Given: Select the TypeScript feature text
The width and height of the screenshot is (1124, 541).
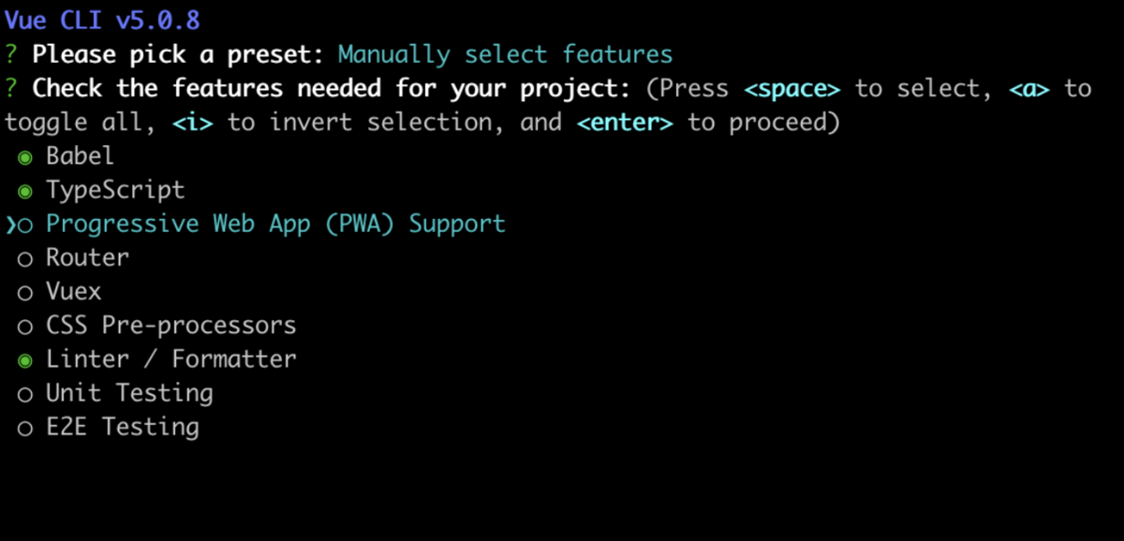Looking at the screenshot, I should [x=115, y=190].
